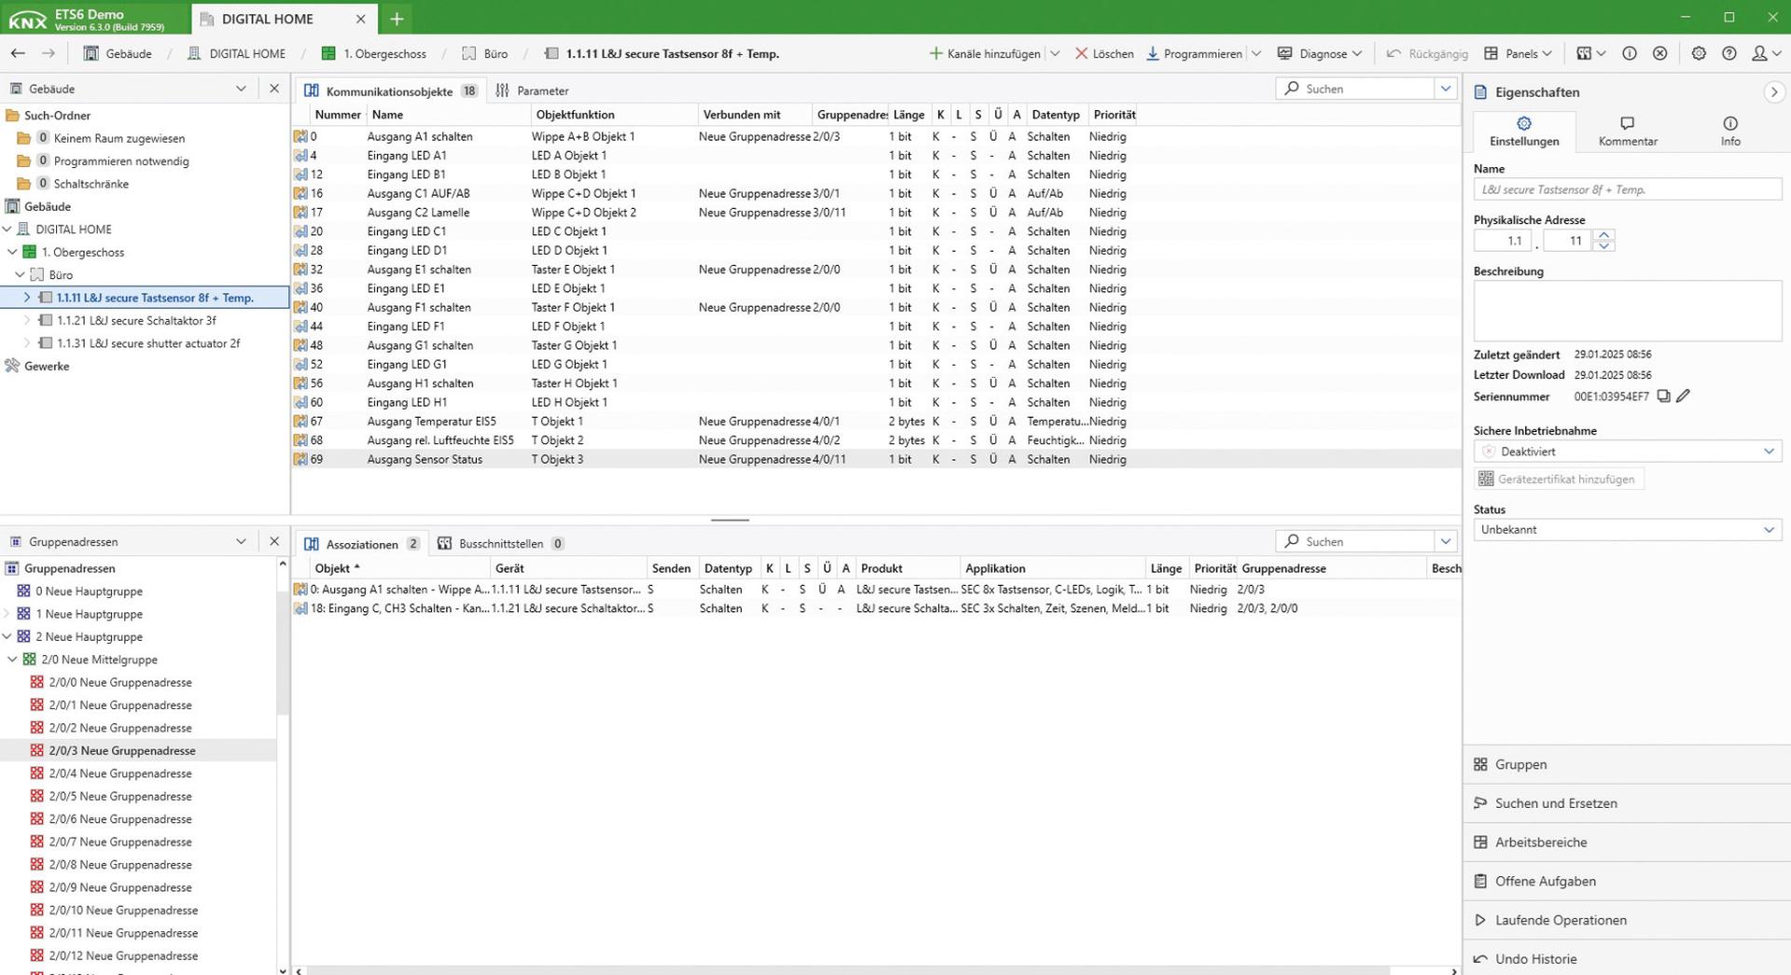Screen dimensions: 1791x975
Task: Select the Schaltschränke search folder
Action: pyautogui.click(x=91, y=184)
